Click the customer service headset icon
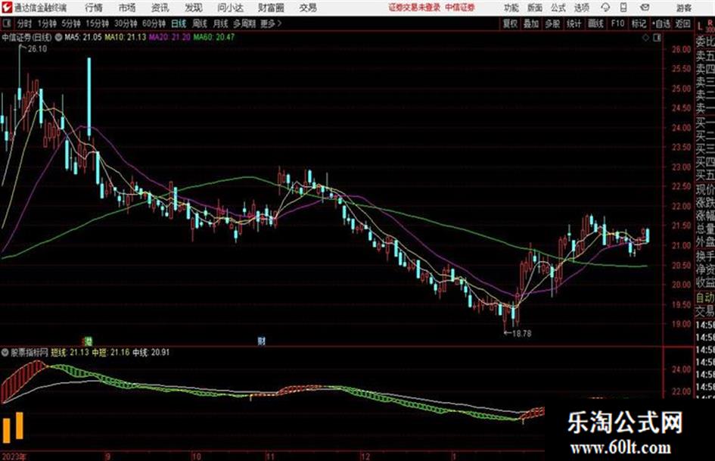The height and width of the screenshot is (461, 715). [x=605, y=8]
